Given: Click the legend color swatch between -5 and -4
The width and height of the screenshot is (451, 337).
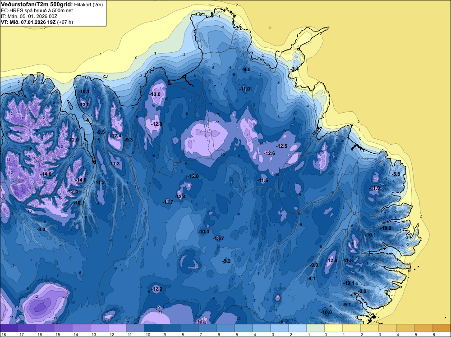Looking at the screenshot, I should [x=244, y=328].
